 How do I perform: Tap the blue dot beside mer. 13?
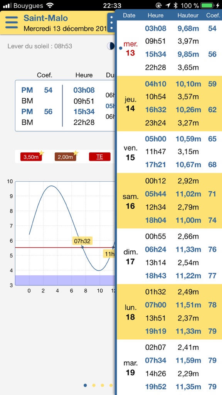coord(121,48)
